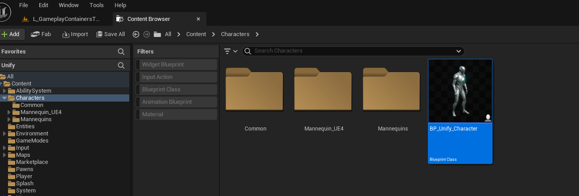Screen dimensions: 579x196
Task: Open the Edit menu
Action: [43, 5]
